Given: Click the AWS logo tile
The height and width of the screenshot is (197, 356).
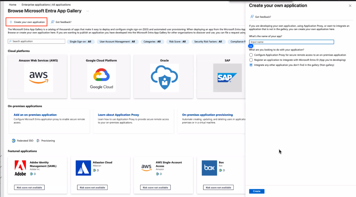Looking at the screenshot, I should pos(39,78).
